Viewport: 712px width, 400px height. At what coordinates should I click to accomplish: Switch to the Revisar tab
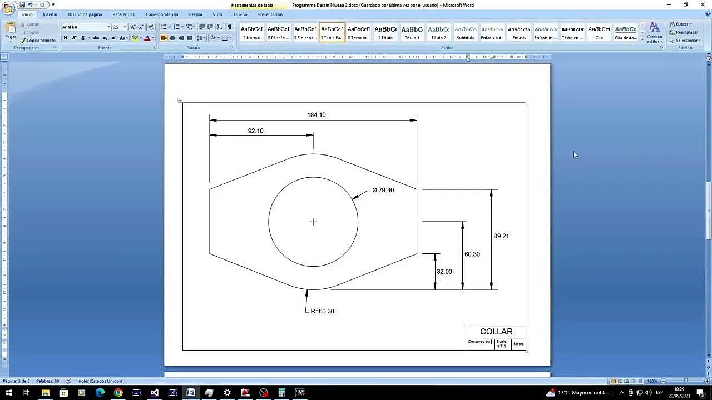(196, 14)
